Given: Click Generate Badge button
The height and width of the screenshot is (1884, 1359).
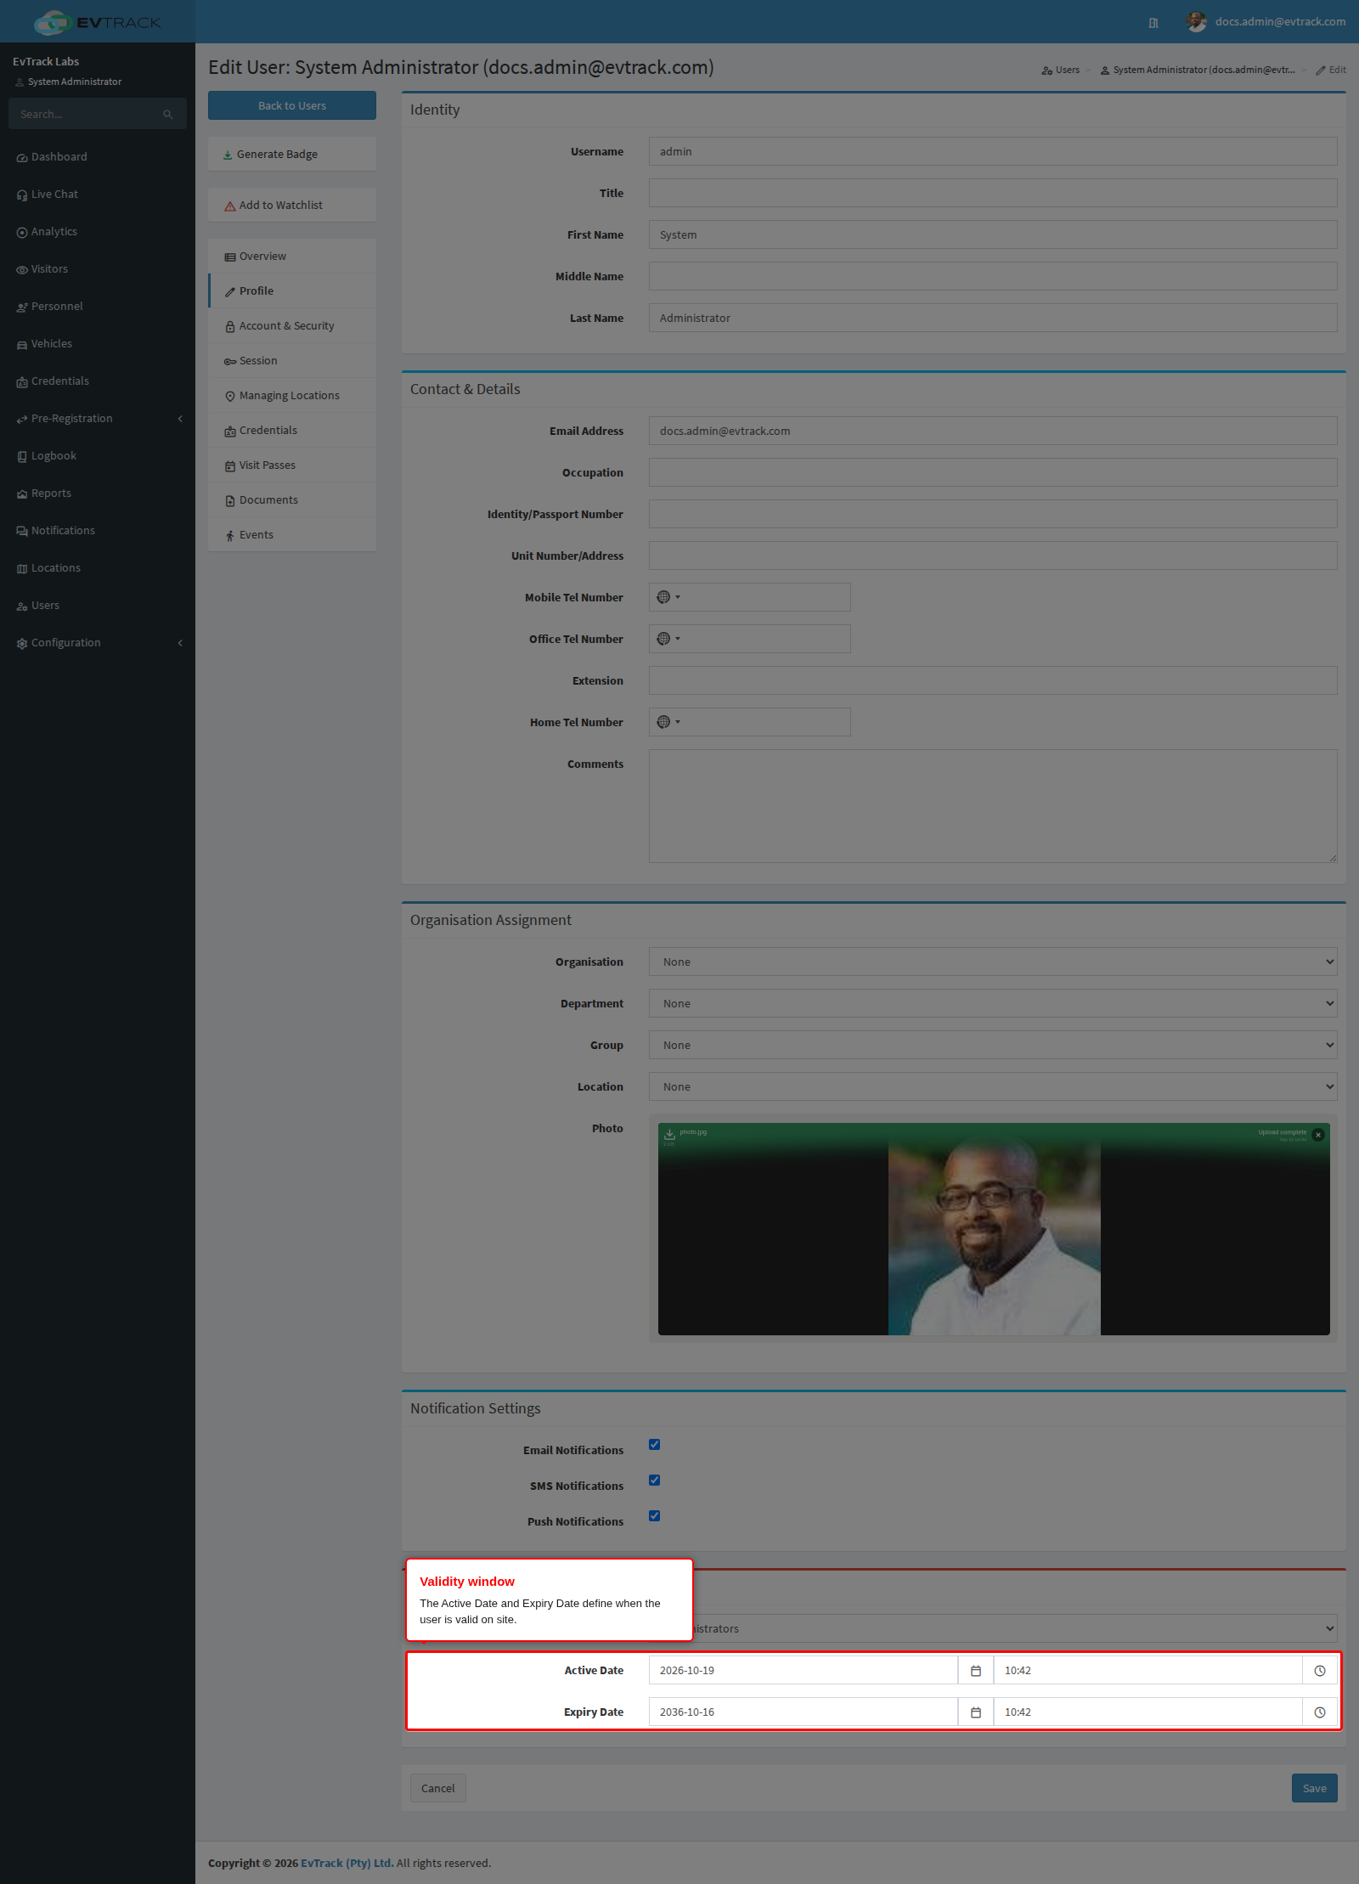Looking at the screenshot, I should pyautogui.click(x=292, y=155).
